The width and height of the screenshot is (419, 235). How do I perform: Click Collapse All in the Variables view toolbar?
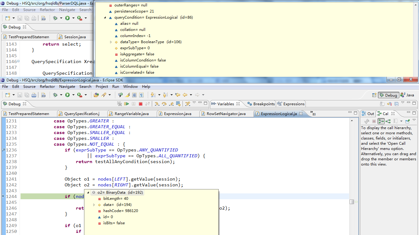[397, 104]
